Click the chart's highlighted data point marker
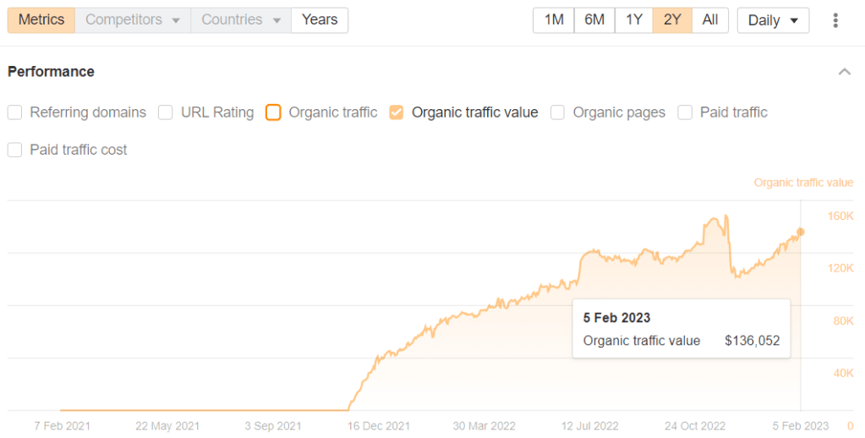The width and height of the screenshot is (865, 438). [x=801, y=232]
